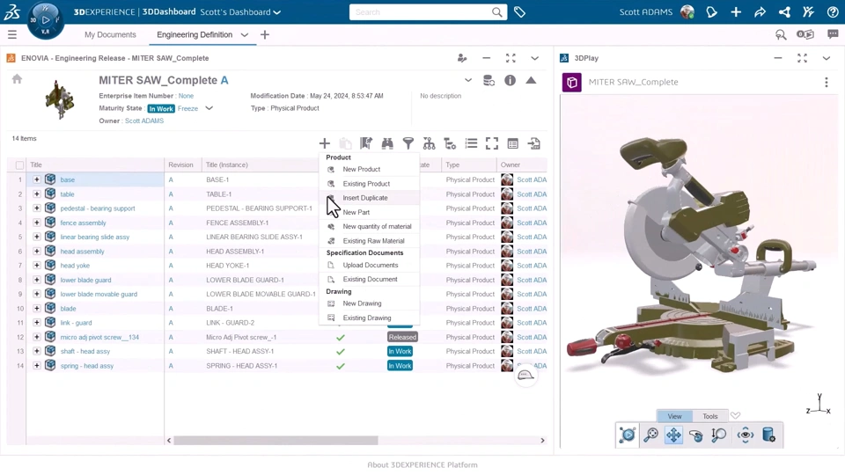Open the Tools tab in 3DPlay
The width and height of the screenshot is (845, 475).
click(x=709, y=416)
